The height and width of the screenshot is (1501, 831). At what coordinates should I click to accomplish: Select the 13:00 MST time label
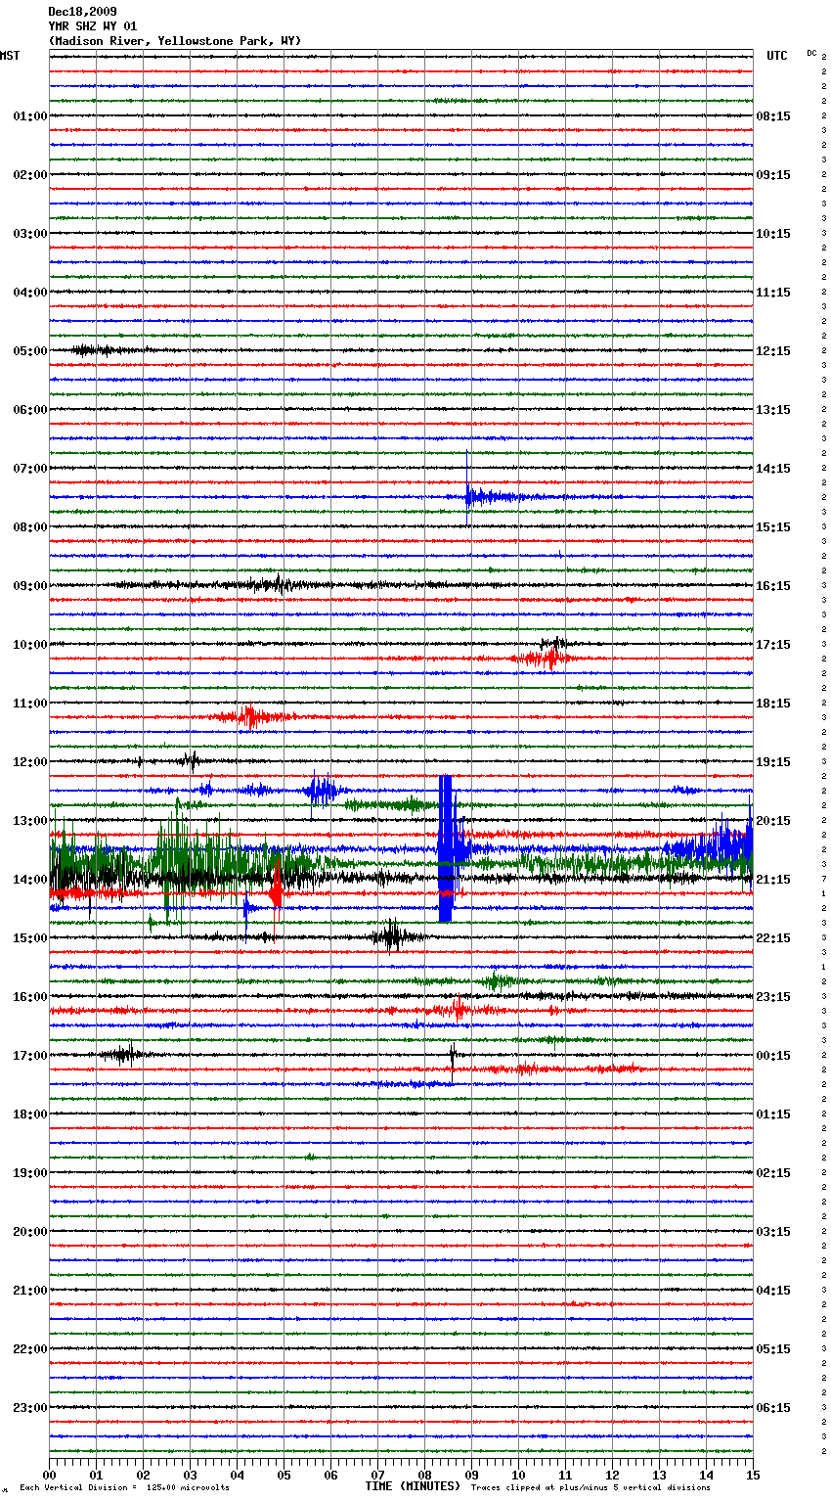[30, 821]
